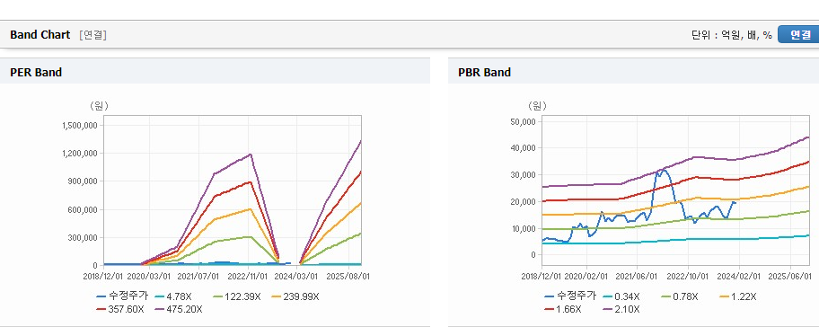Click the (원) unit label above PBR chart
This screenshot has width=819, height=327.
pyautogui.click(x=536, y=106)
